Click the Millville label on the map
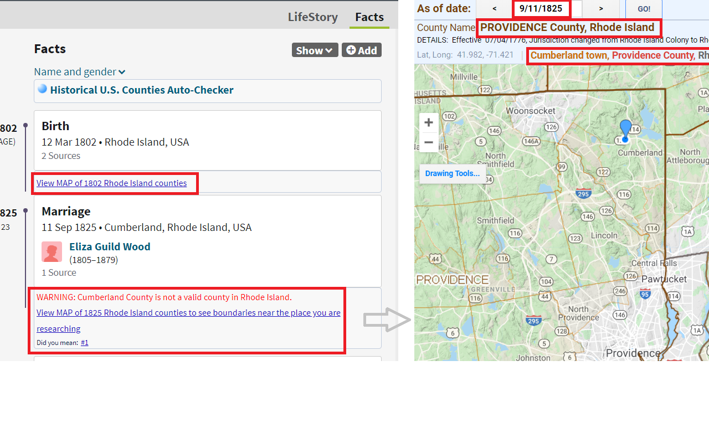 coord(464,77)
